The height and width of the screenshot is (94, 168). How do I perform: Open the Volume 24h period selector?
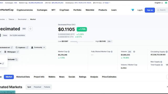coord(129,52)
